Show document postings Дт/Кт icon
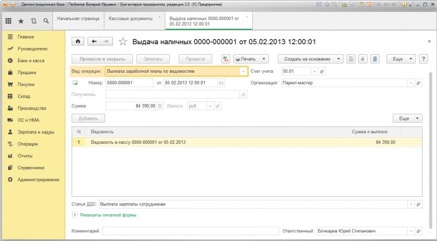The height and width of the screenshot is (241, 437). tap(225, 59)
